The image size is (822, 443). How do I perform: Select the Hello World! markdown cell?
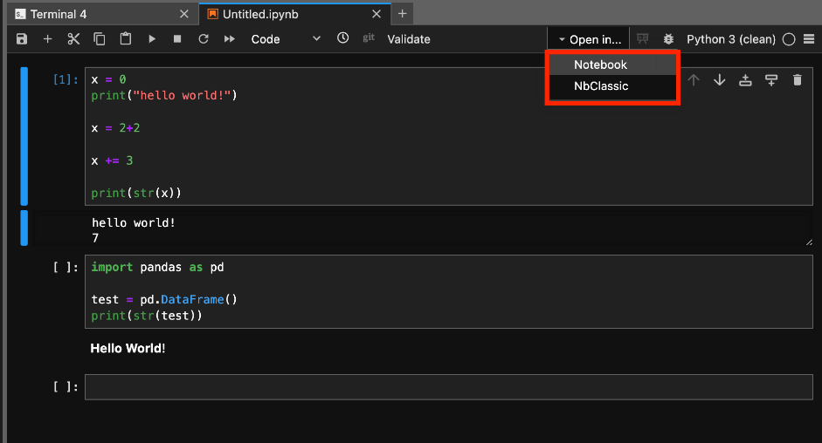128,348
